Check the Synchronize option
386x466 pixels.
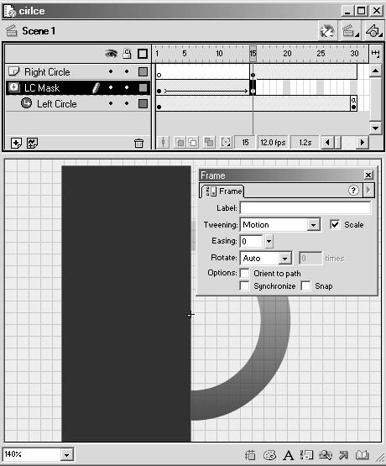pos(244,286)
